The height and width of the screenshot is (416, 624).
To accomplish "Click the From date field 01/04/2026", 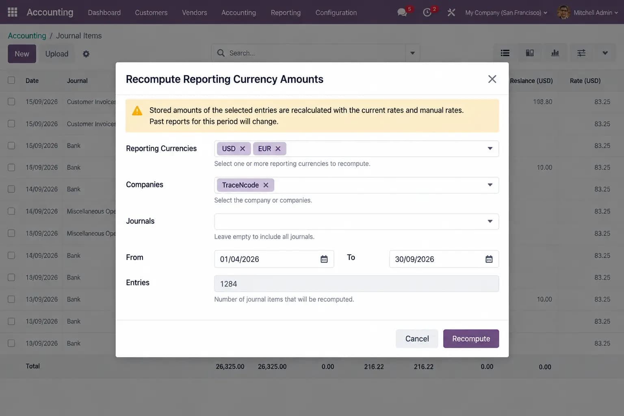I will [274, 259].
